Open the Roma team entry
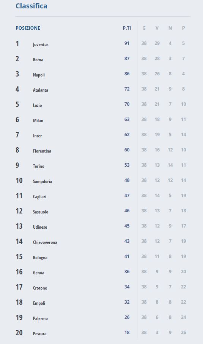 pos(38,60)
